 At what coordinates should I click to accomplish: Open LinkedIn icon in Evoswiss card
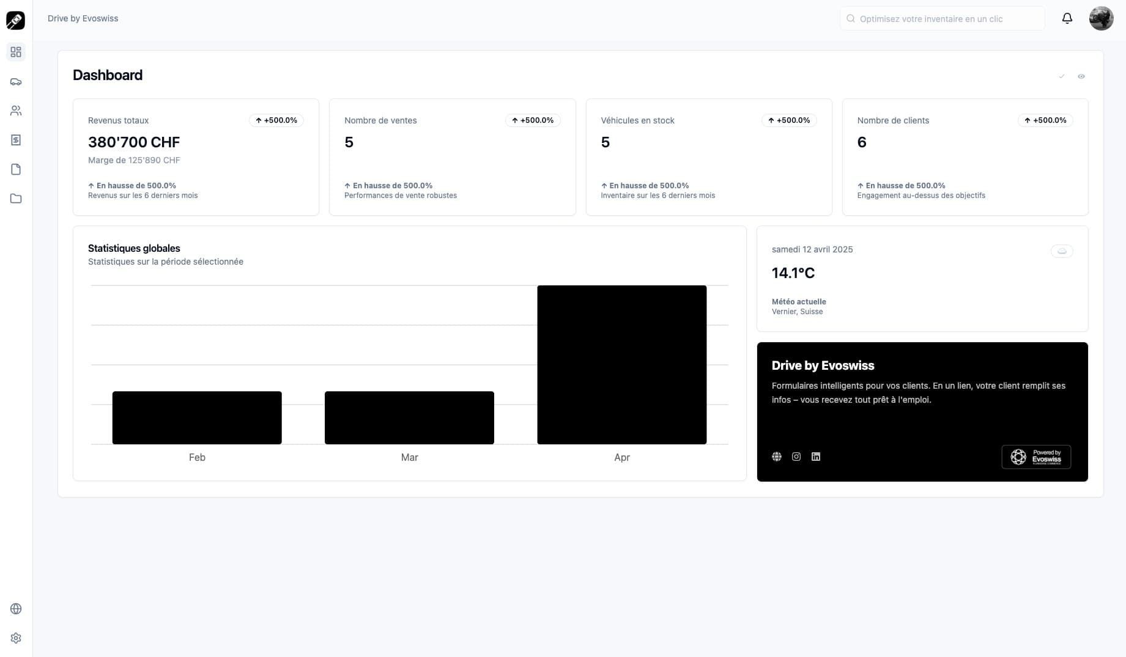tap(815, 457)
